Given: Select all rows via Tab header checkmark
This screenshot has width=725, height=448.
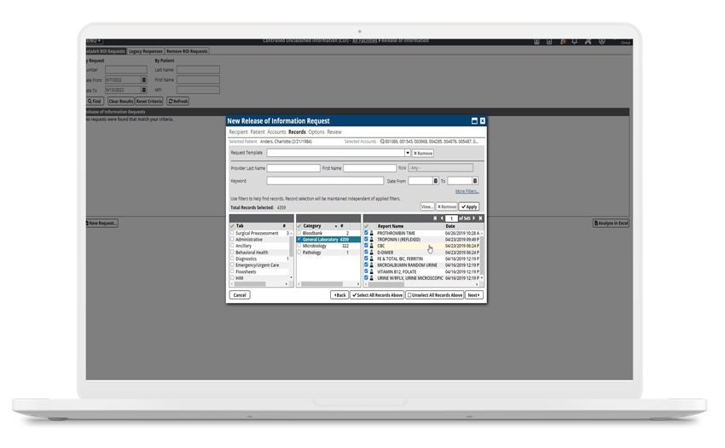Looking at the screenshot, I should [232, 226].
